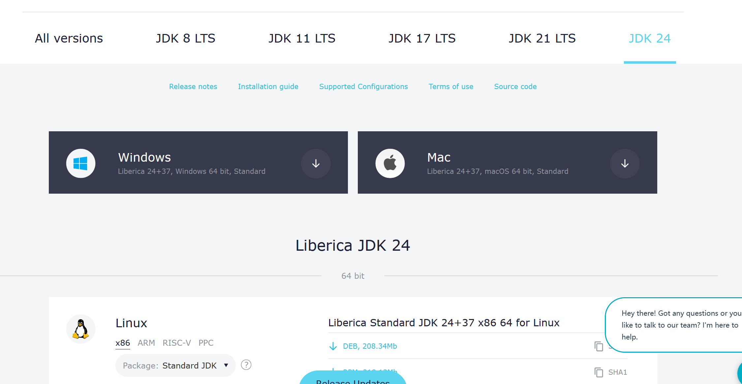The width and height of the screenshot is (742, 384).
Task: Select the ARM architecture option
Action: pos(146,343)
